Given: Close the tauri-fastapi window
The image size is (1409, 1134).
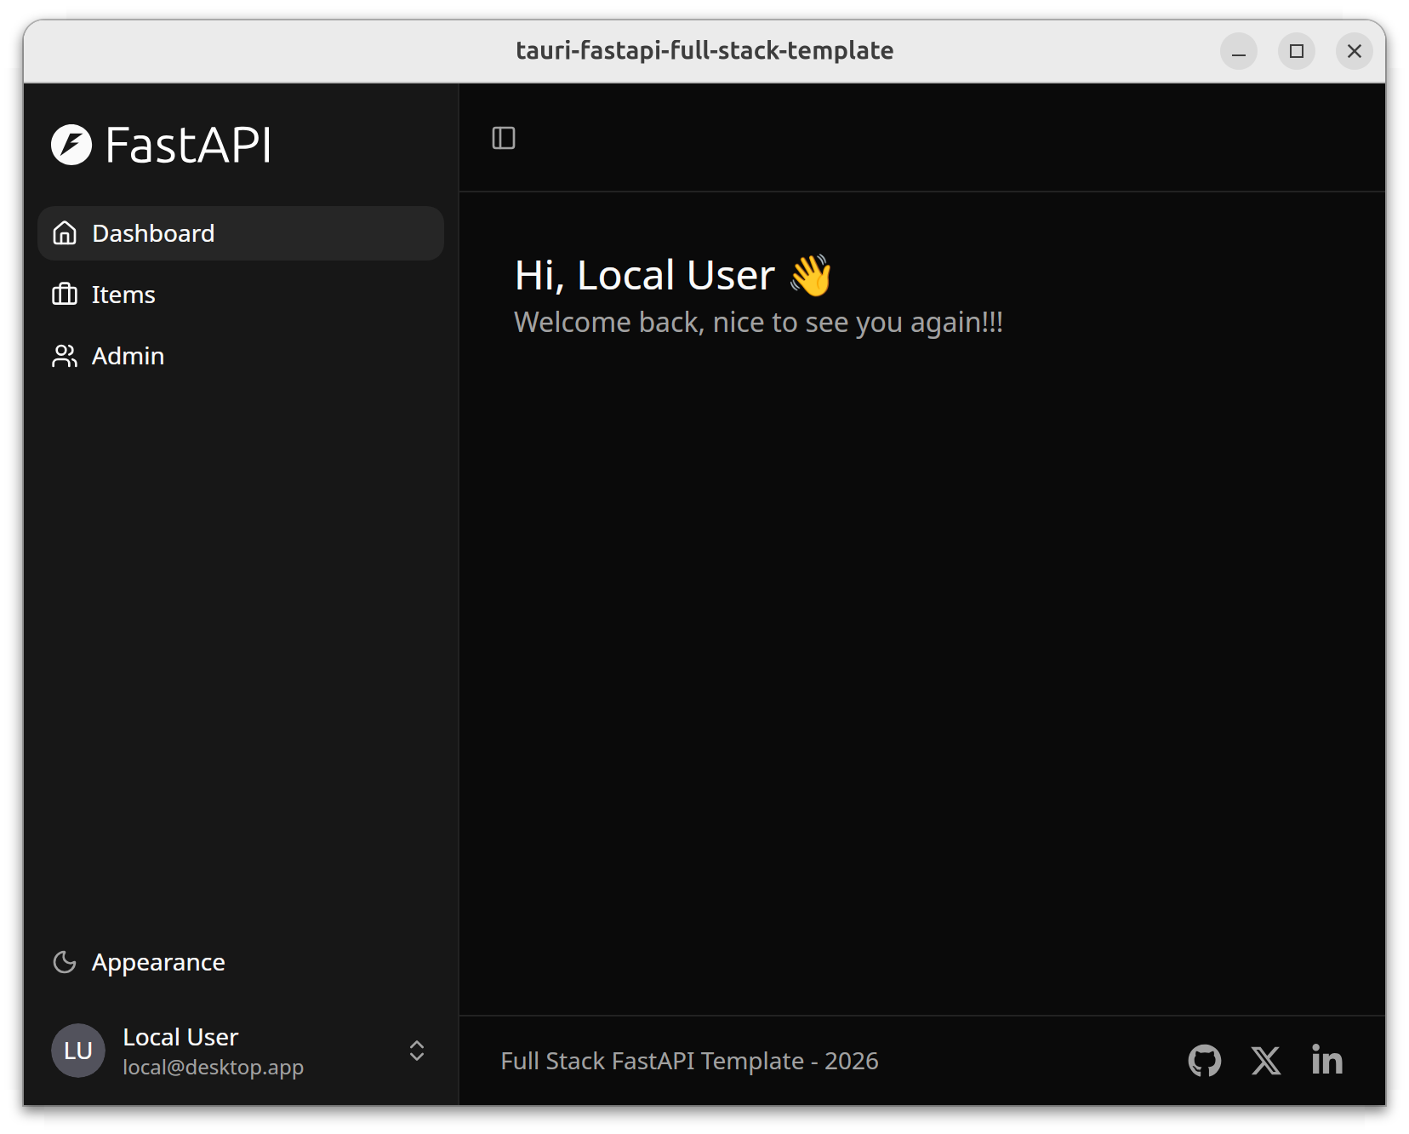Looking at the screenshot, I should 1355,51.
